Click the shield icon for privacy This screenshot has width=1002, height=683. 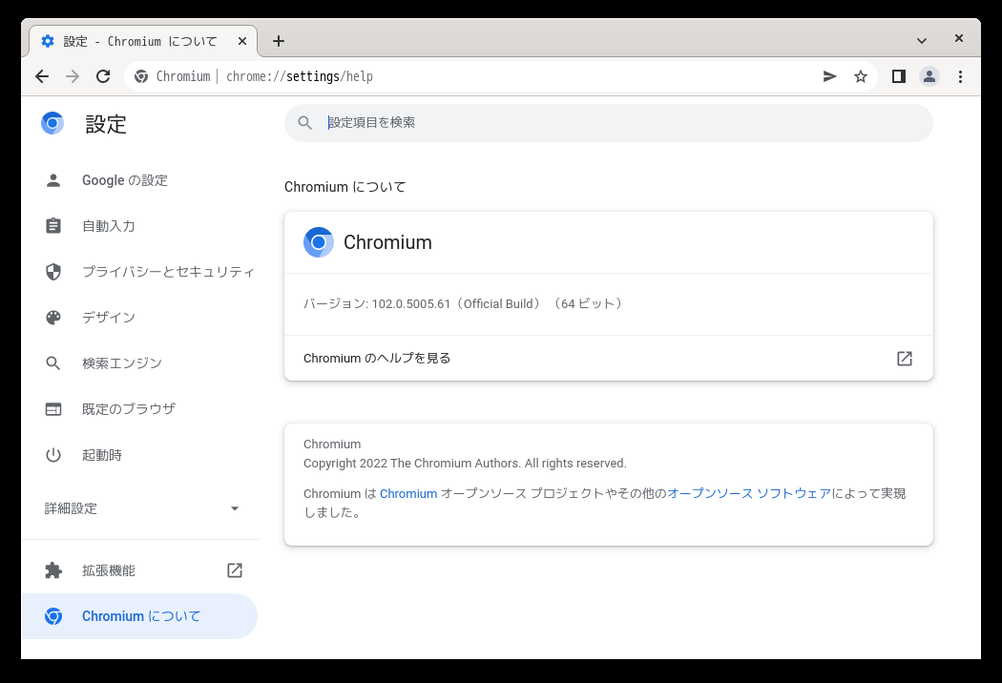click(x=53, y=272)
